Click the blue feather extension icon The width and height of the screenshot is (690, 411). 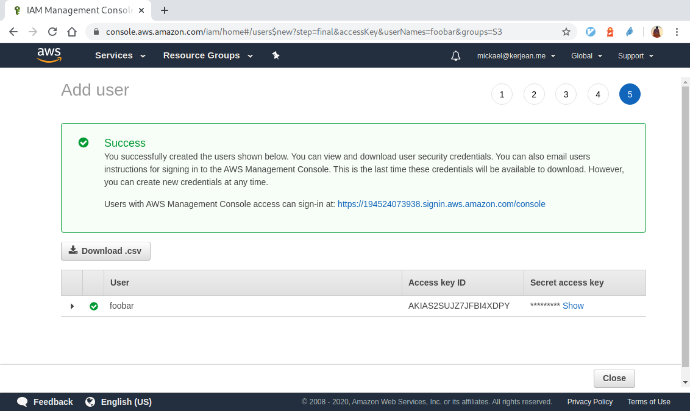point(630,32)
